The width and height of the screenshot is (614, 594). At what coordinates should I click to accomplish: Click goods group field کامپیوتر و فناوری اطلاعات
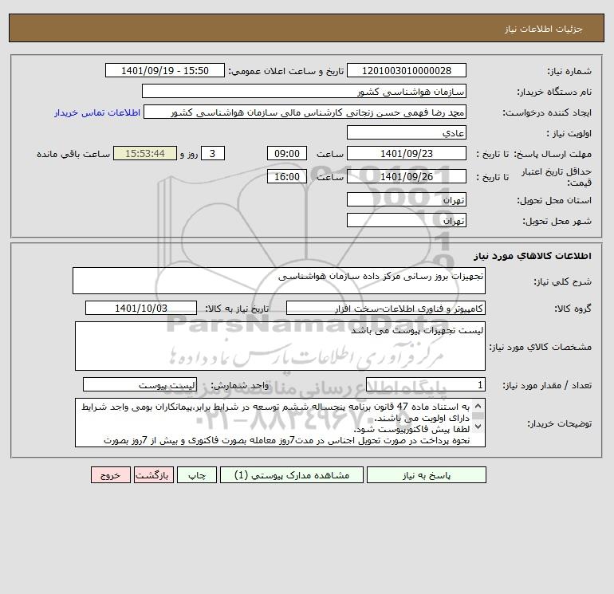click(386, 308)
